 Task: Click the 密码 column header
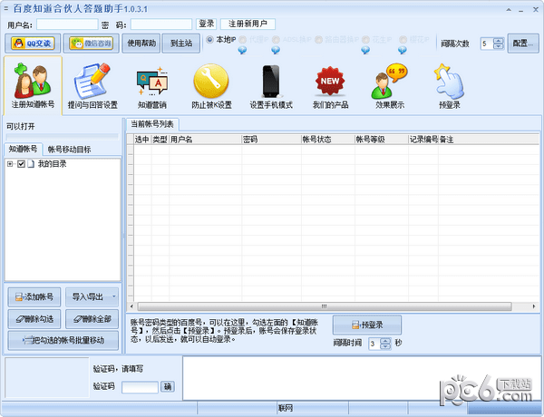[x=271, y=140]
